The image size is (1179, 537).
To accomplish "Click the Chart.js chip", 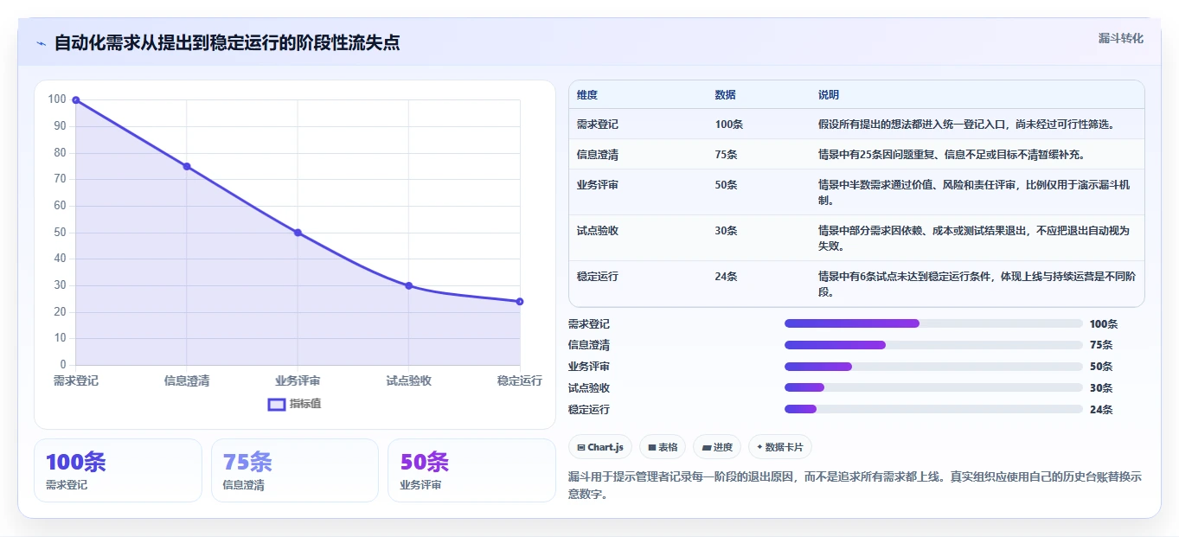I will click(x=599, y=447).
